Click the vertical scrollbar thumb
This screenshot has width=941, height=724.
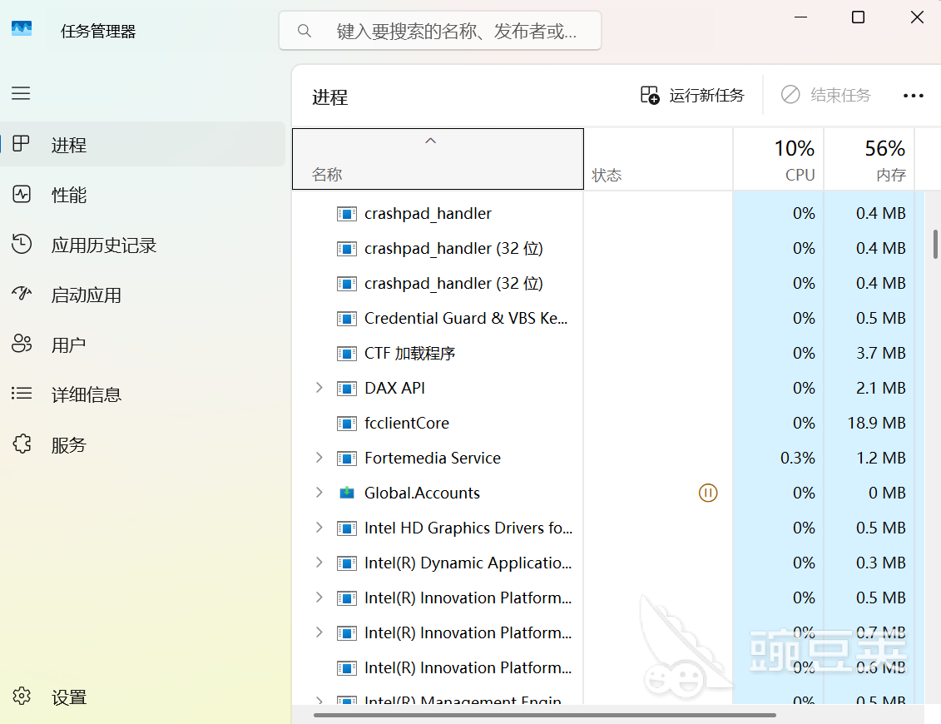[935, 244]
